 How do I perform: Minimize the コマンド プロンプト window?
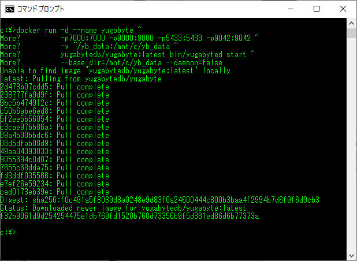[291, 9]
